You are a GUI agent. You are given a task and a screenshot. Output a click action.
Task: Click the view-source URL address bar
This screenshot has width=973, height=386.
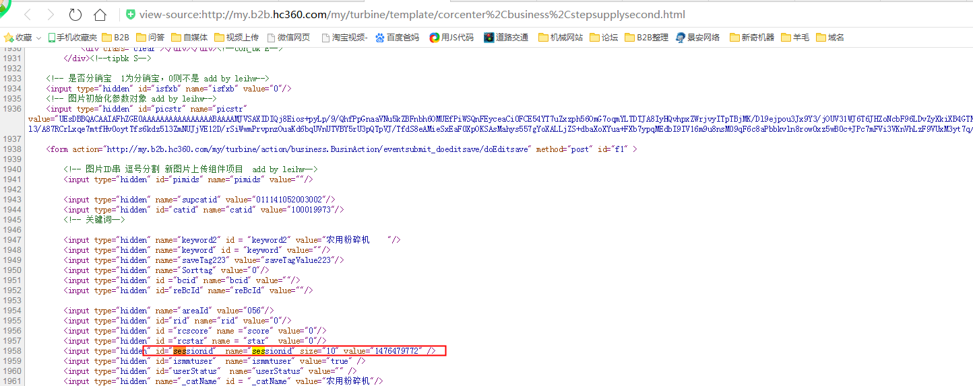point(412,15)
